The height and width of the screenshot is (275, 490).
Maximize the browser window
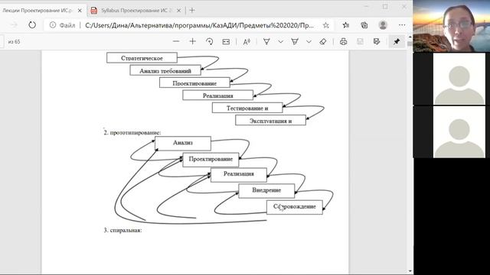385,7
